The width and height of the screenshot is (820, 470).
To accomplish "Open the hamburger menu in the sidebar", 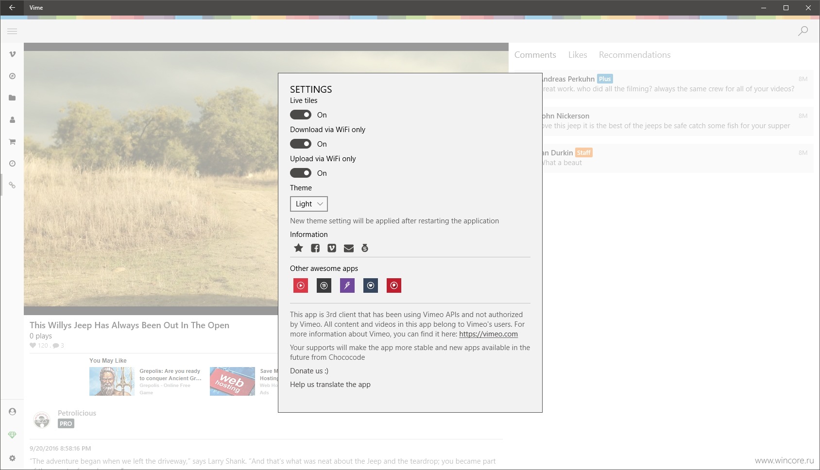I will click(12, 32).
